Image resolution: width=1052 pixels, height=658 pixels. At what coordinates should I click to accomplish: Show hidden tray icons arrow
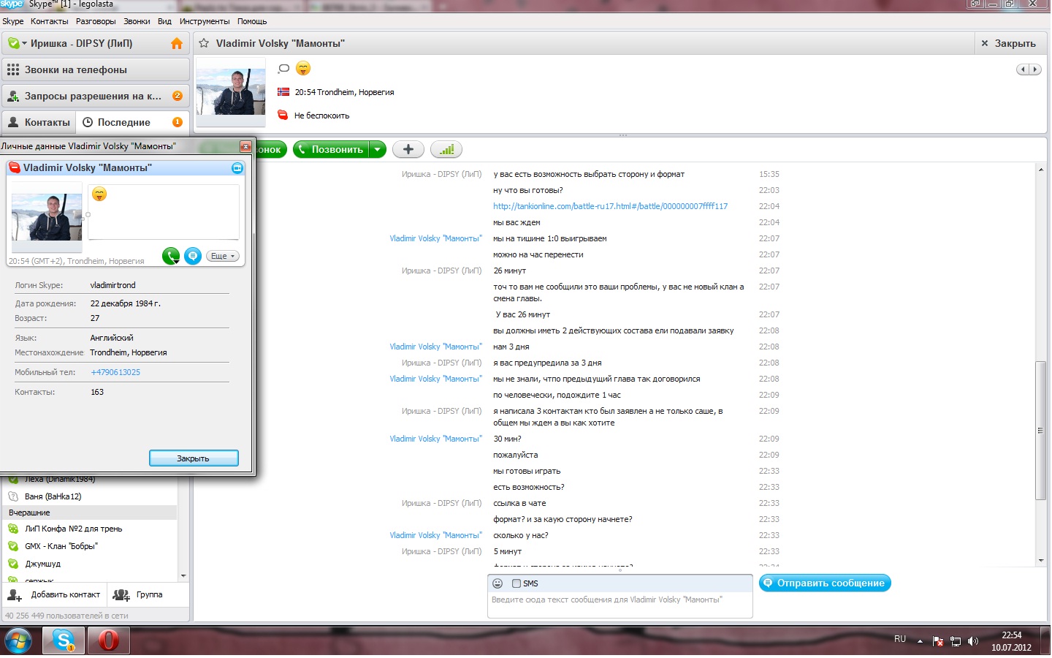pyautogui.click(x=920, y=641)
